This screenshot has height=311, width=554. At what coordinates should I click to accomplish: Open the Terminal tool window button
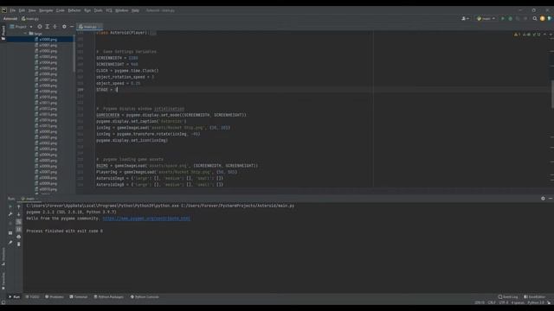pos(79,297)
